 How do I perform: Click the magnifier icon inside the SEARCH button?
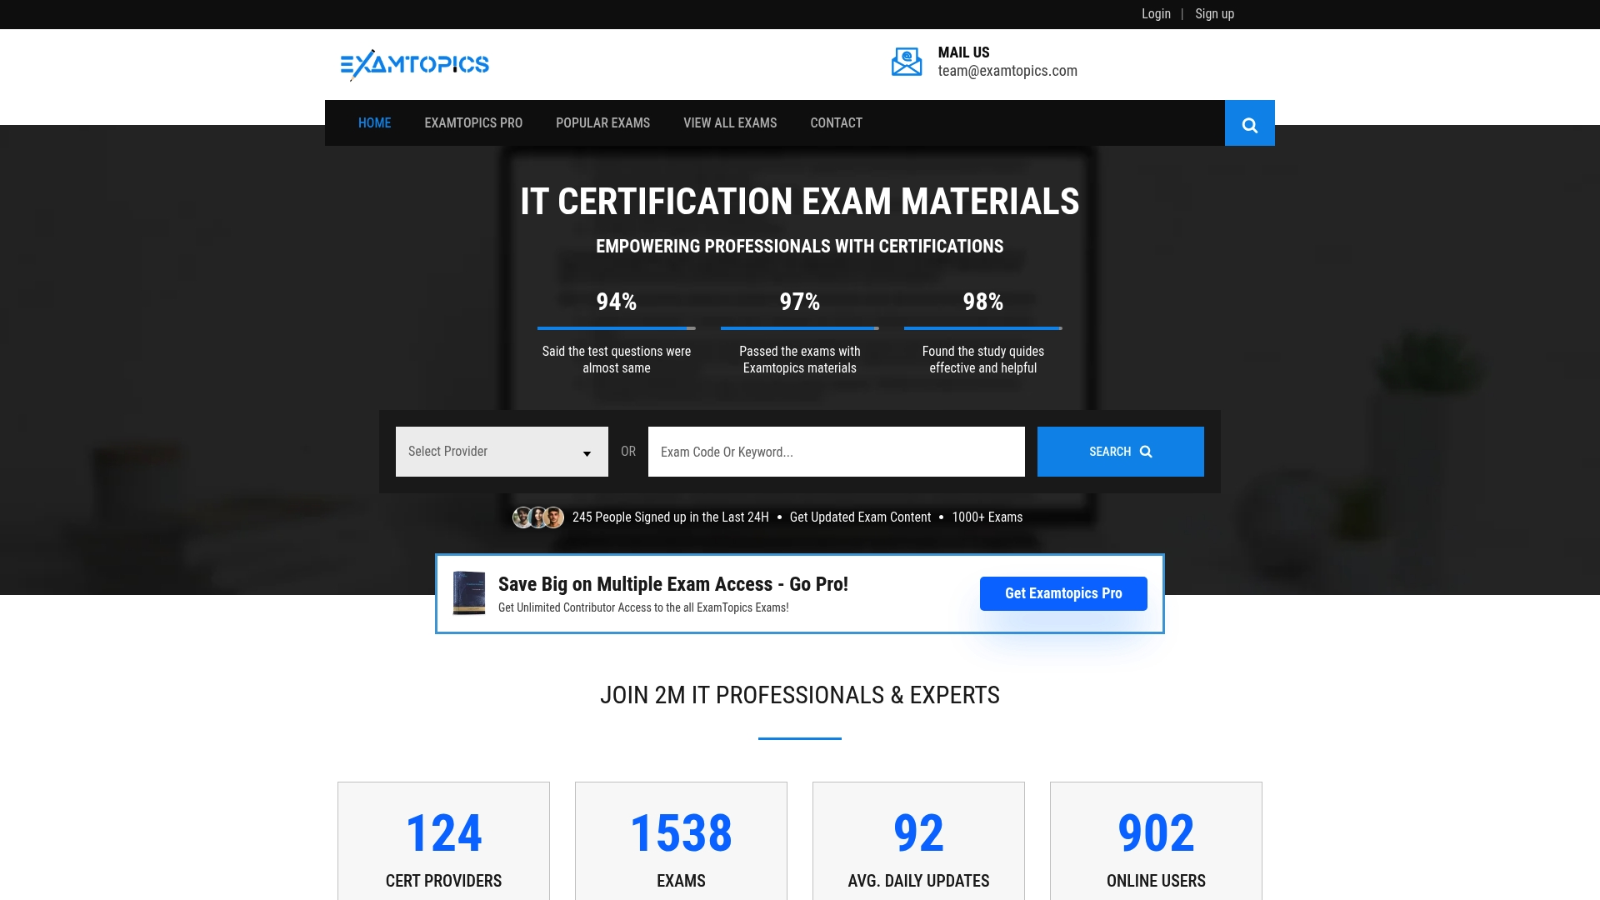click(1146, 451)
